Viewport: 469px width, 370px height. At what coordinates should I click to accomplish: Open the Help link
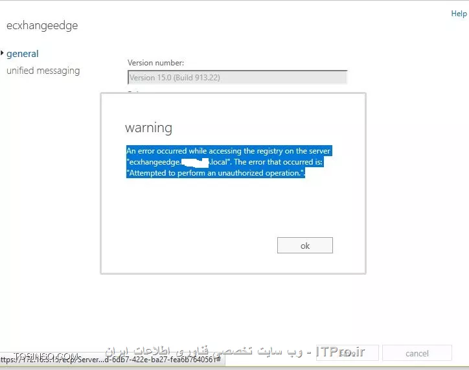[459, 14]
